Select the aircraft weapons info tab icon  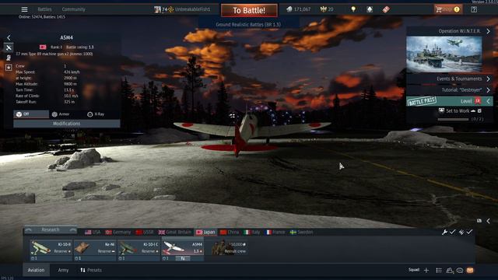(9, 47)
